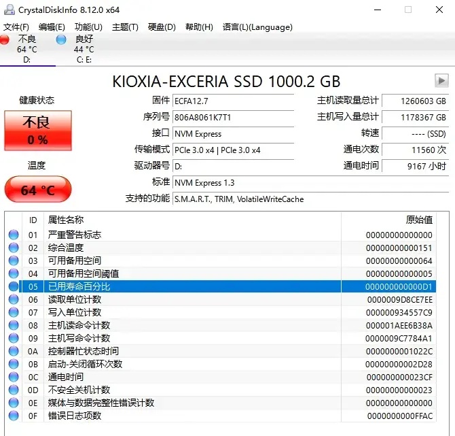Click the blue status circle for drive C: E:
This screenshot has height=436, width=455.
61,39
